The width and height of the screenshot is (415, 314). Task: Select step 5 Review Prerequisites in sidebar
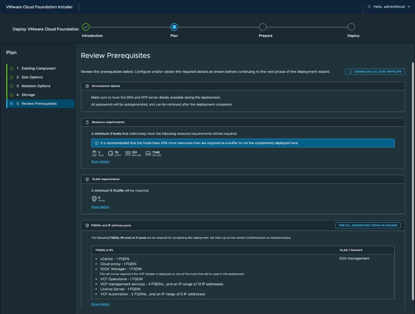click(40, 104)
